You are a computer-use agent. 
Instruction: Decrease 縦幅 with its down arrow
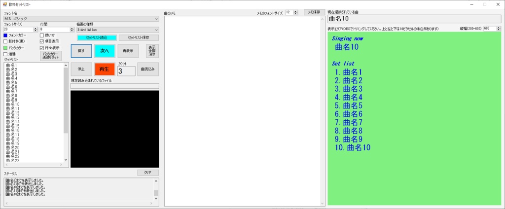coord(499,30)
